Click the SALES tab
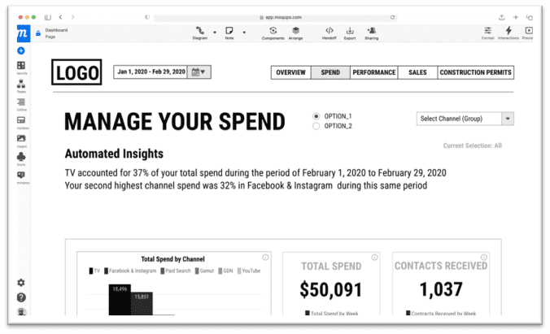 pyautogui.click(x=417, y=72)
